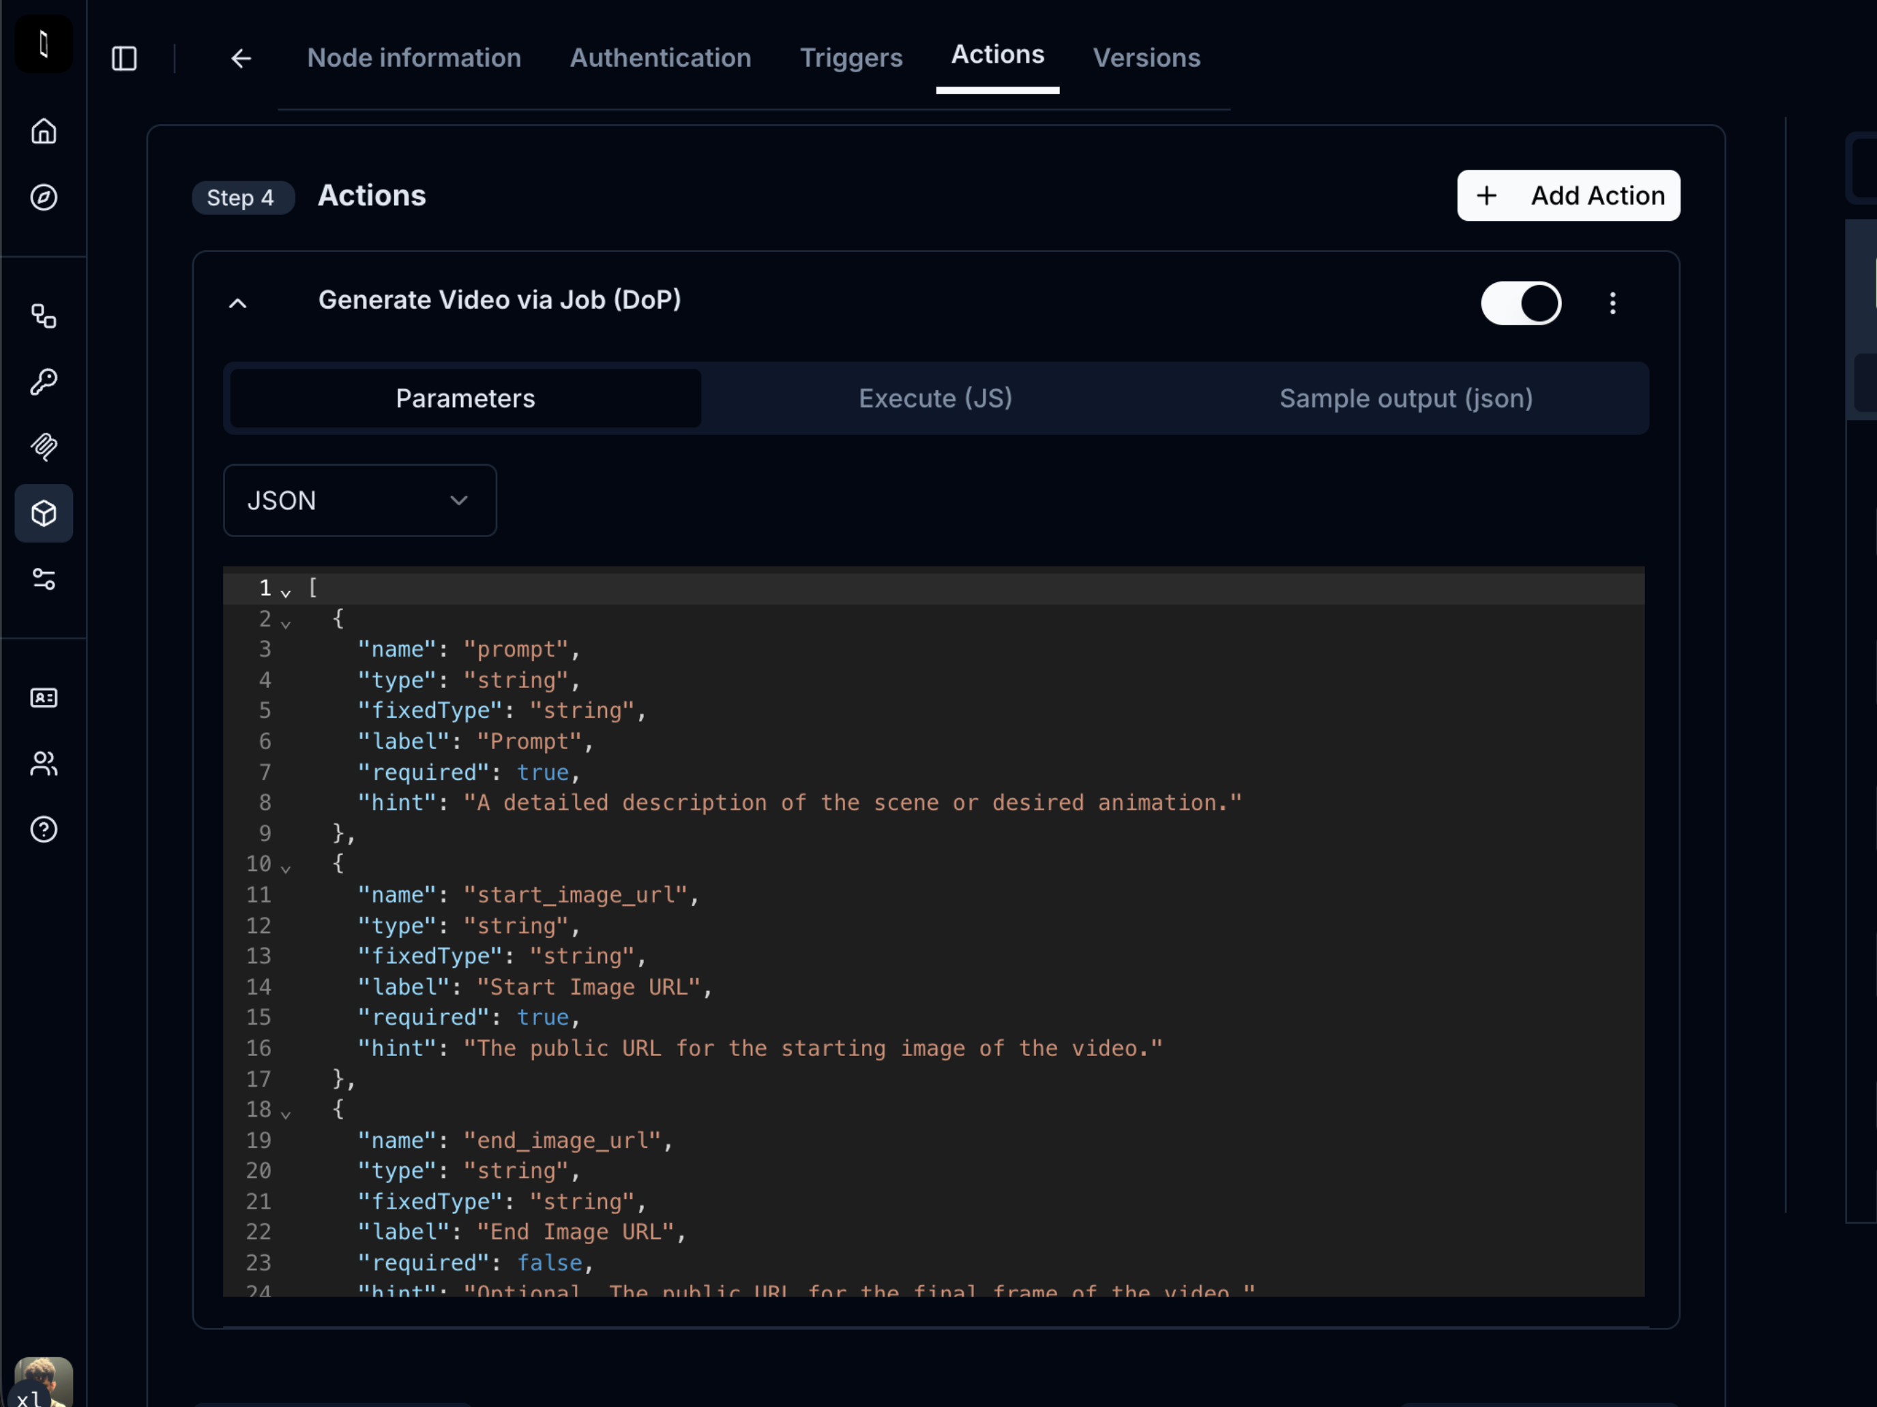Open the Home icon in sidebar
Image resolution: width=1877 pixels, height=1407 pixels.
(43, 132)
